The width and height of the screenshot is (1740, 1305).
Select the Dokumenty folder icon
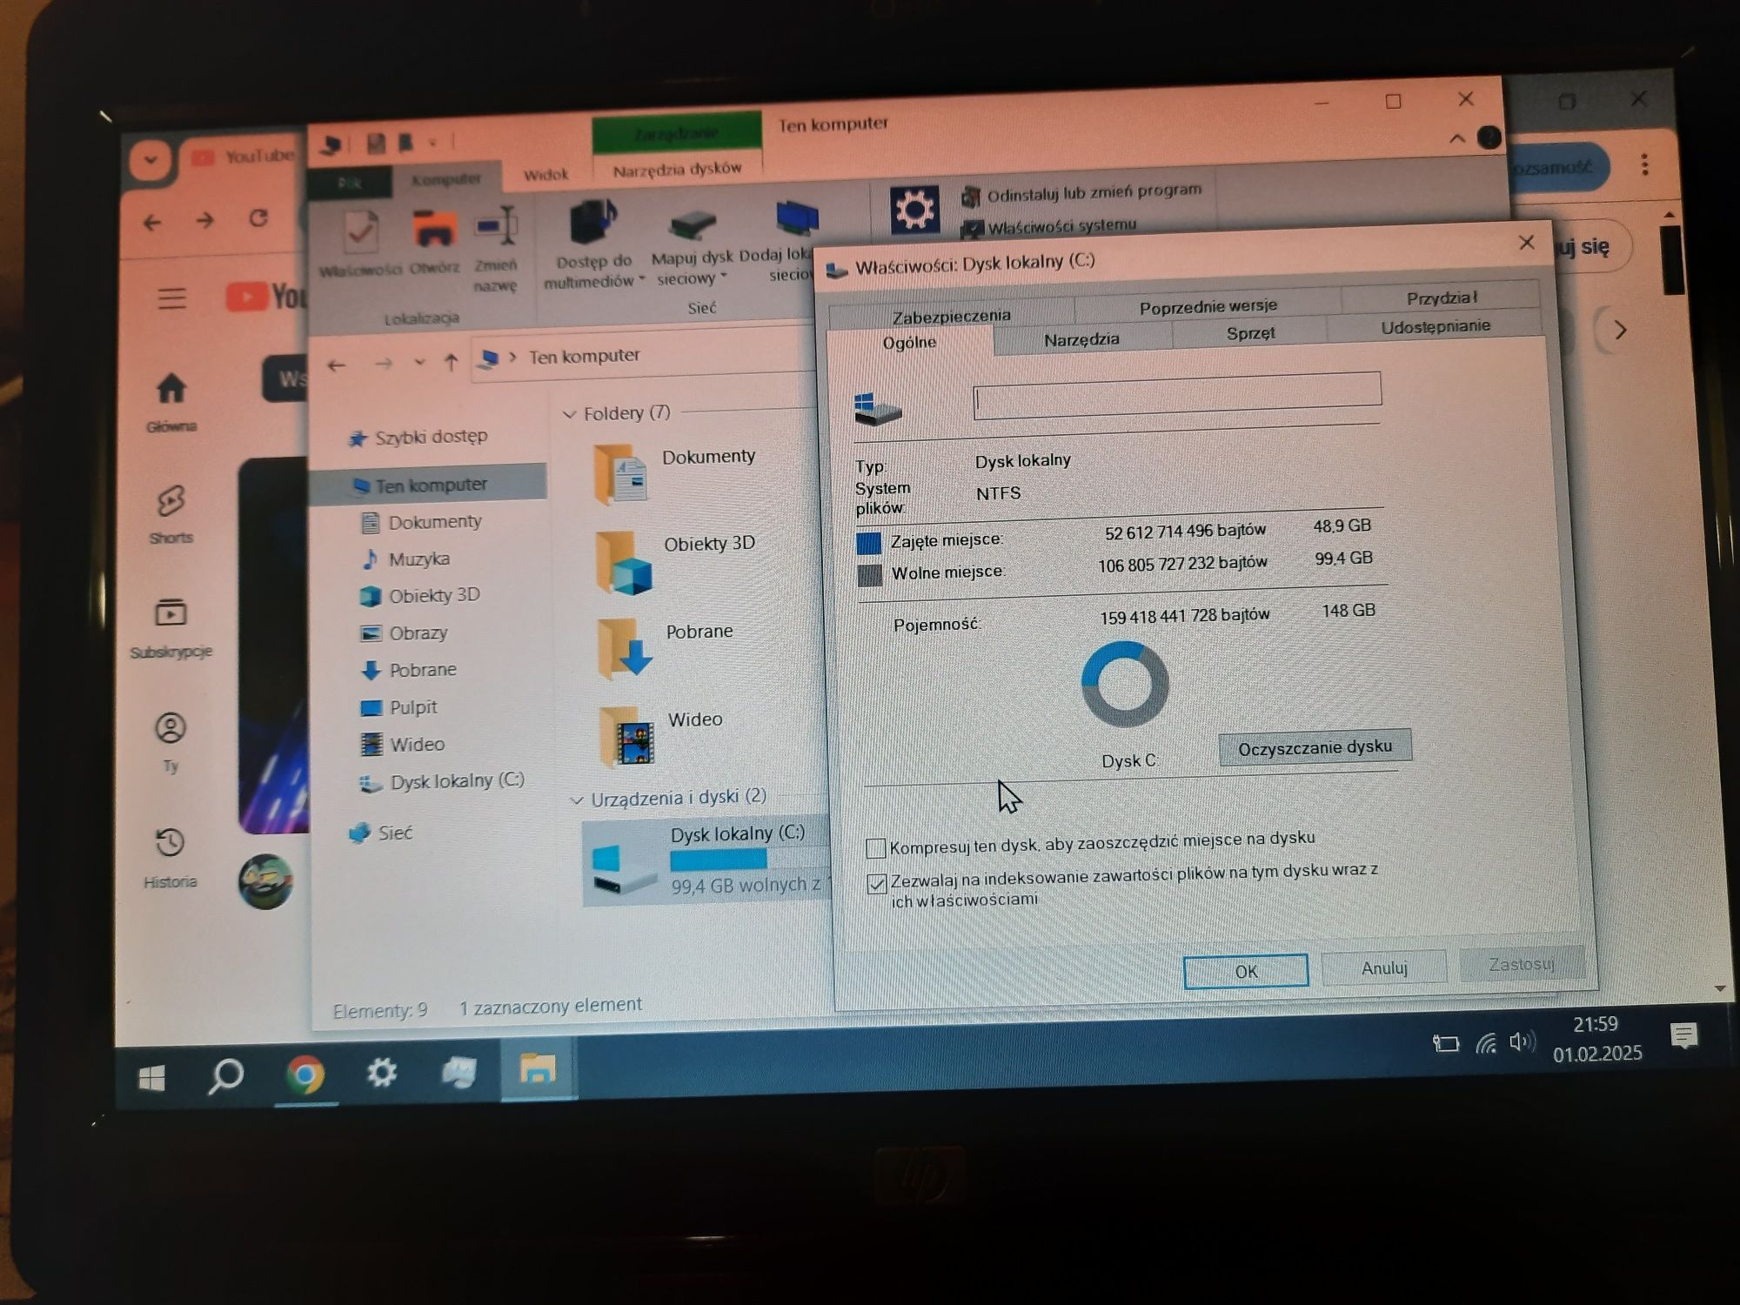[620, 474]
